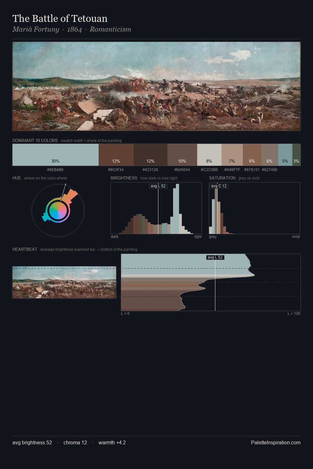Image resolution: width=313 pixels, height=469 pixels.
Task: Click the 'DOMINANT 10 COLORS' heading
Action: pos(35,140)
